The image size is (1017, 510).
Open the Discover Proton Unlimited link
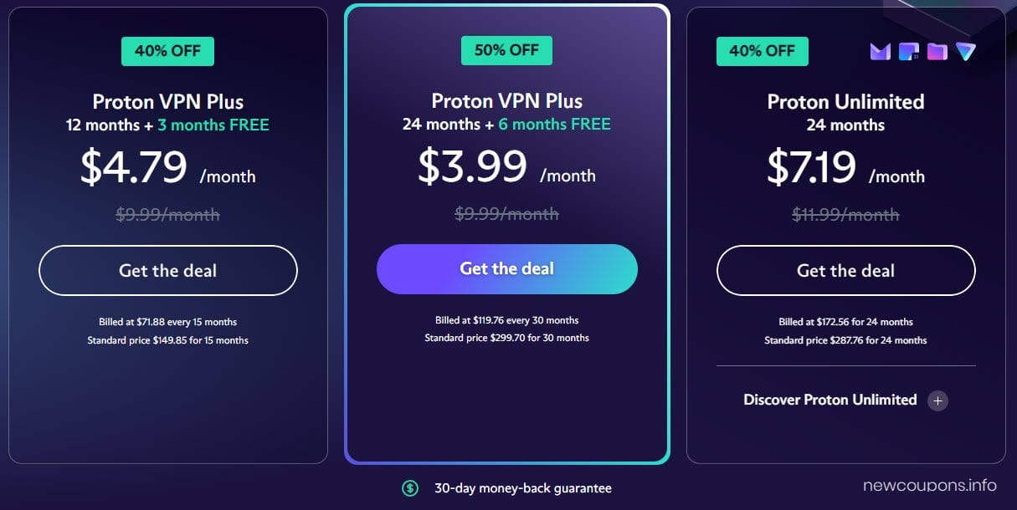[x=830, y=400]
